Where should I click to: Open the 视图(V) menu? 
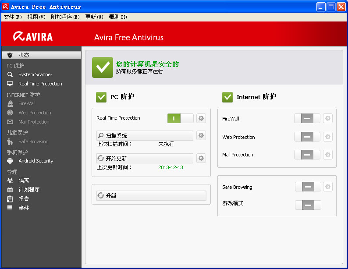tap(36, 17)
